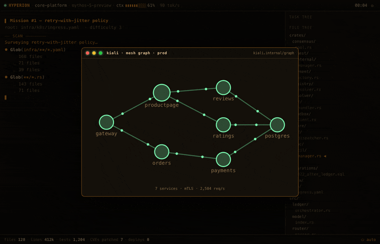Image resolution: width=380 pixels, height=244 pixels.
Task: Collapse the crates/ folder
Action: (297, 35)
